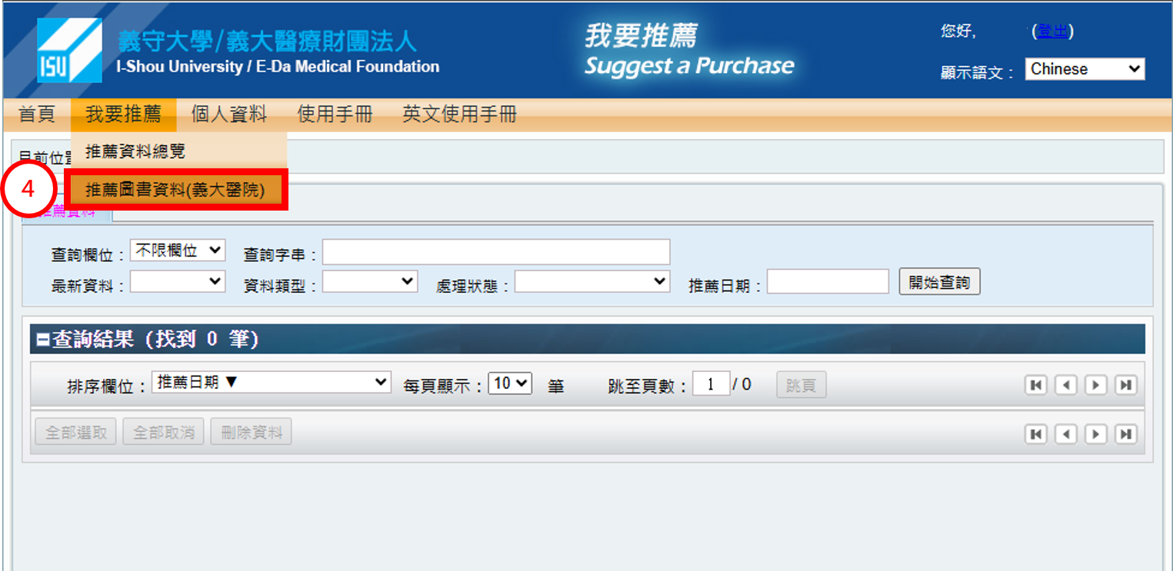Open the 處理狀態 dropdown
The height and width of the screenshot is (571, 1173).
tap(592, 282)
